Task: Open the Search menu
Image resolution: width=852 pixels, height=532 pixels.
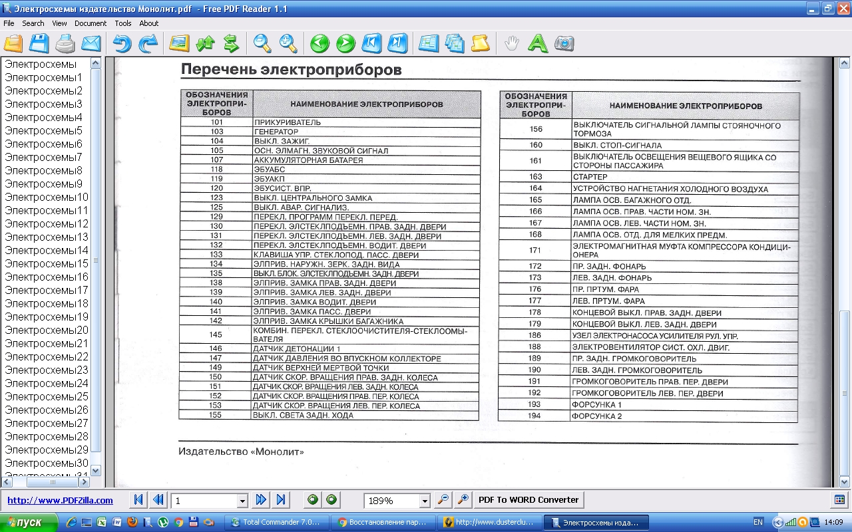Action: click(33, 23)
